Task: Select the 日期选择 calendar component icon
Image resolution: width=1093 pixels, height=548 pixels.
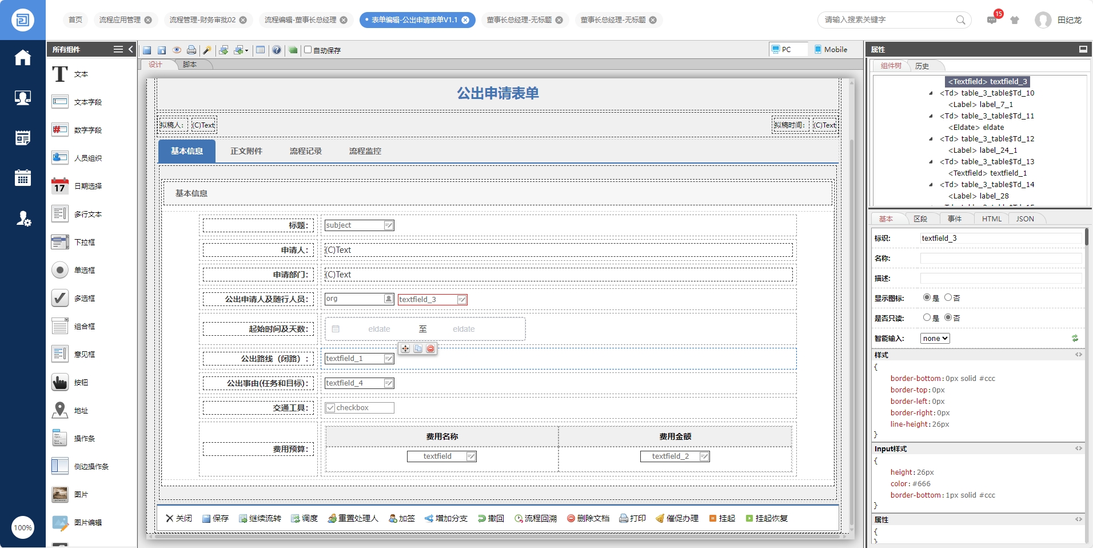Action: 59,186
